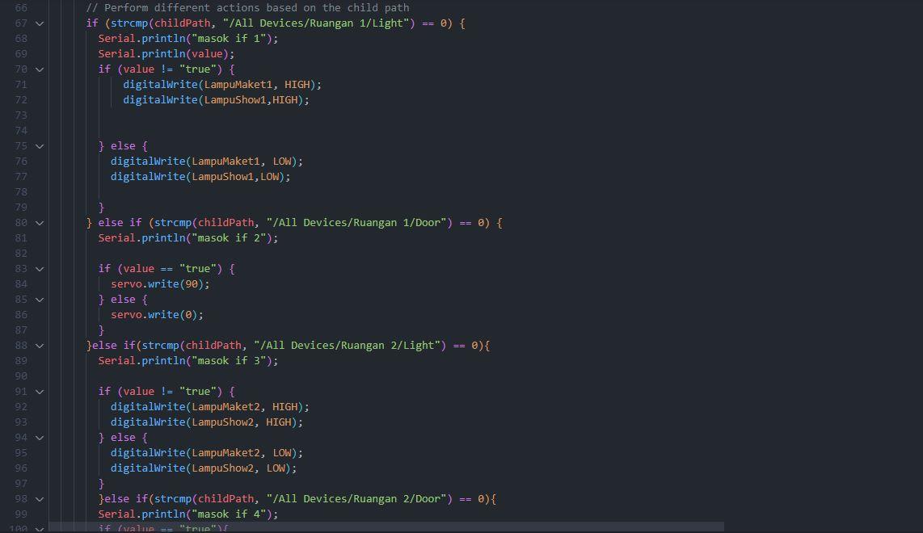This screenshot has height=533, width=923.
Task: Collapse the if block at line 67
Action: click(39, 23)
